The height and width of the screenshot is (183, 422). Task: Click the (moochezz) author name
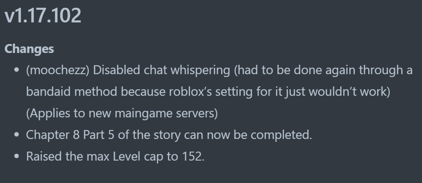[58, 70]
